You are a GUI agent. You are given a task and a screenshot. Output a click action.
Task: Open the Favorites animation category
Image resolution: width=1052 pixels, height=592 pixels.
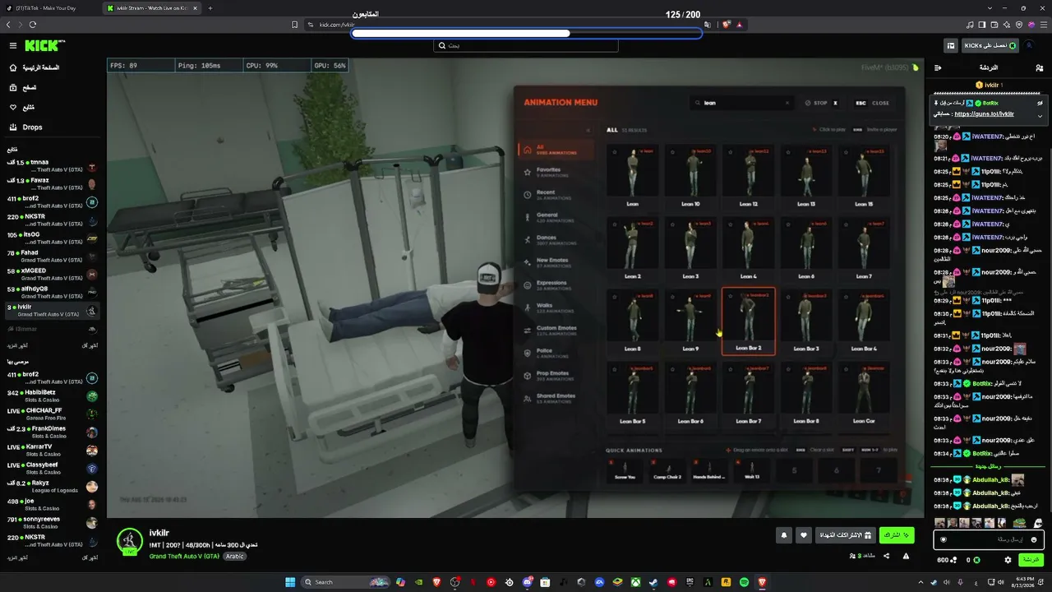556,172
